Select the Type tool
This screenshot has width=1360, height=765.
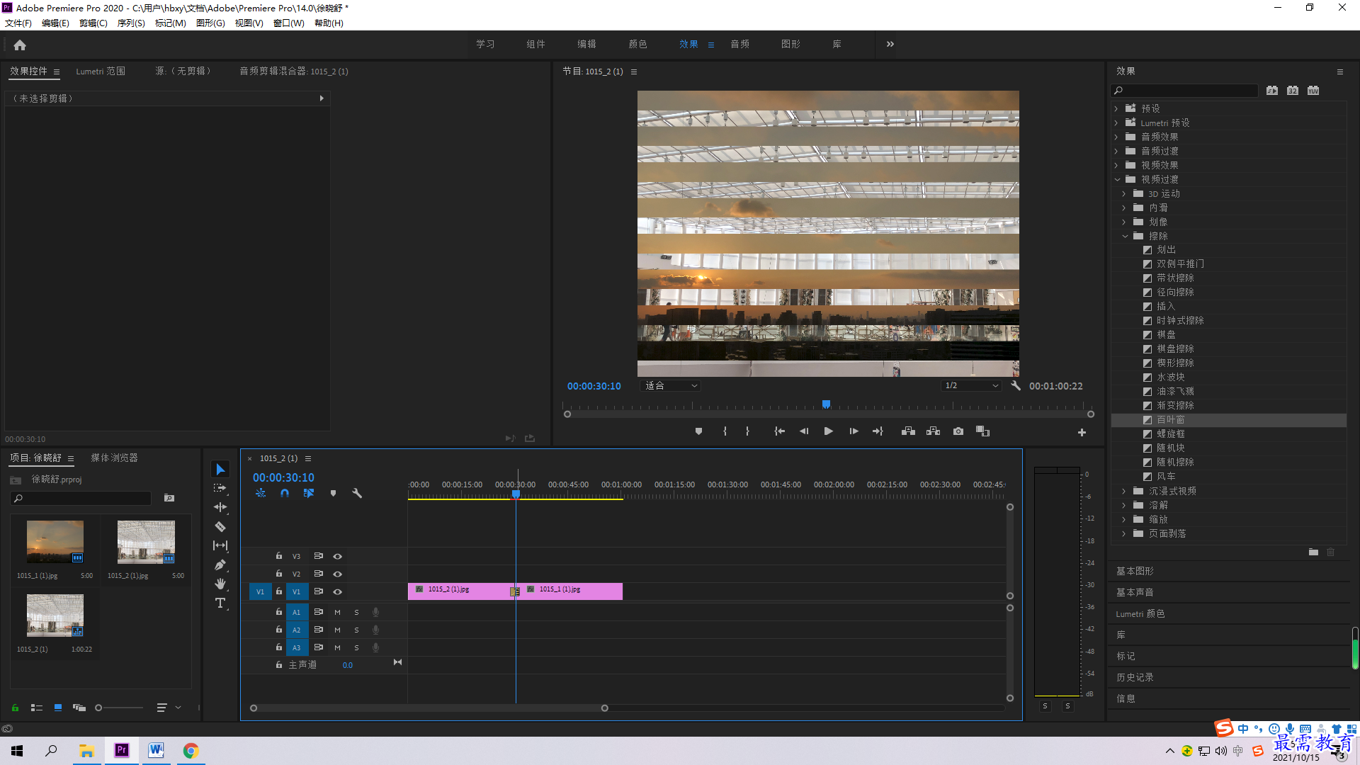[220, 603]
